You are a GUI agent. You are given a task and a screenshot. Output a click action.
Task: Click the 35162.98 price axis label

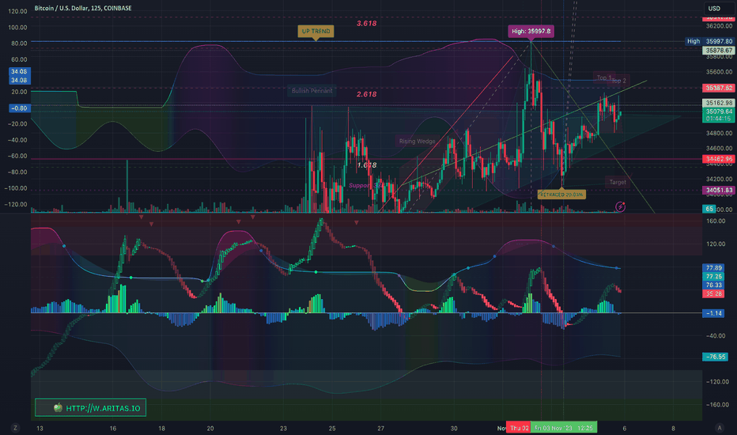[719, 103]
